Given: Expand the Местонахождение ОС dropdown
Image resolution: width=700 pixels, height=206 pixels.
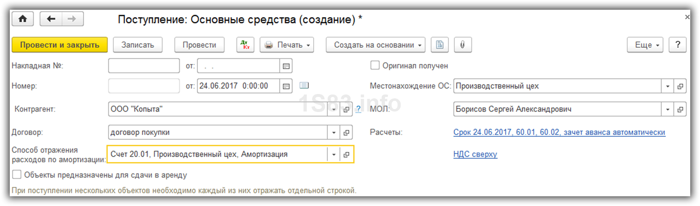Looking at the screenshot, I should point(668,86).
